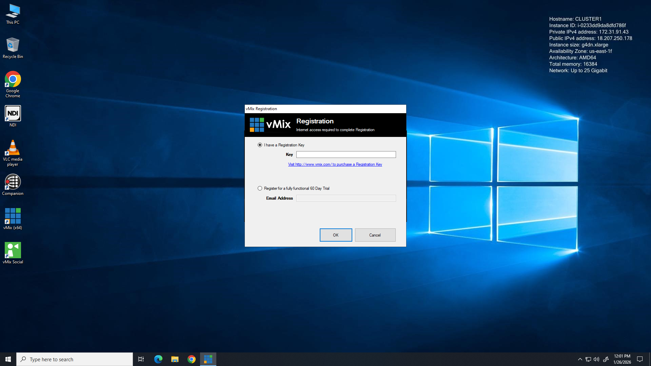Click the Email Address input field
651x366 pixels.
[346, 198]
